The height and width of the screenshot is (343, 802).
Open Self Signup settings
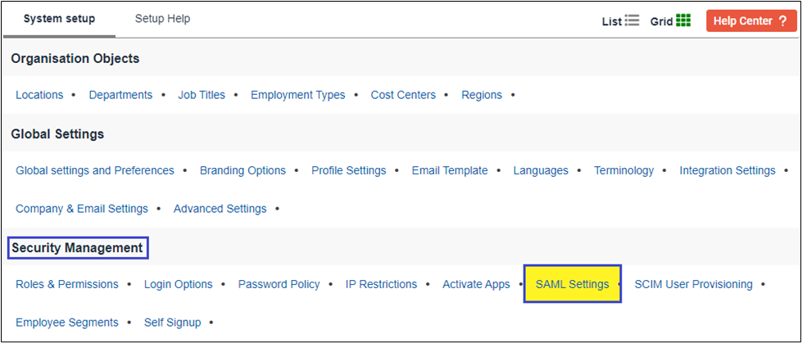(172, 323)
